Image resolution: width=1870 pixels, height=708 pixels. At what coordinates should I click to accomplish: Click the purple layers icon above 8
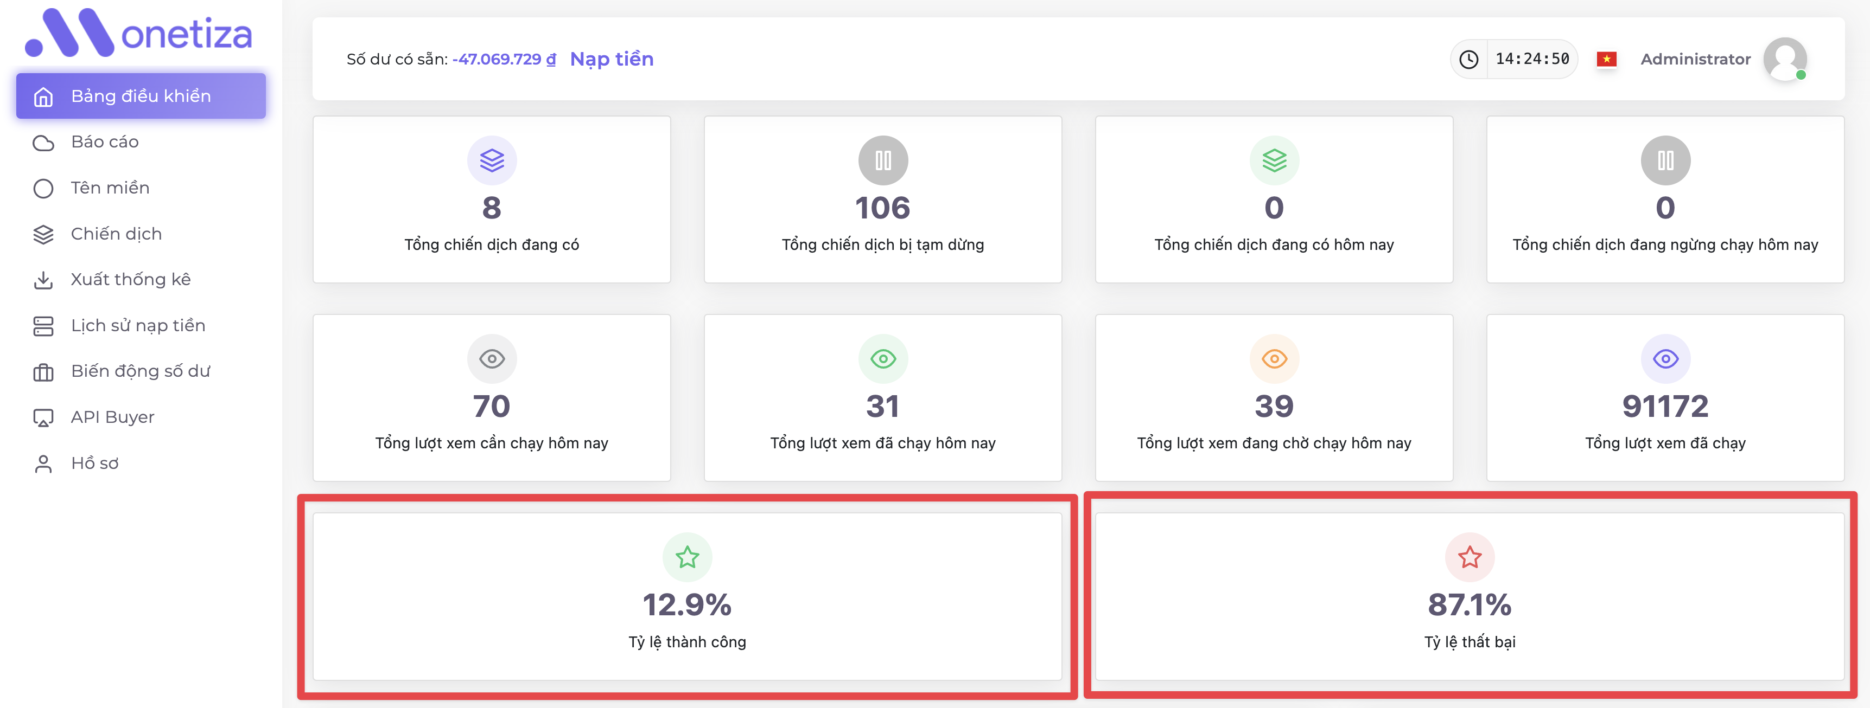(492, 160)
